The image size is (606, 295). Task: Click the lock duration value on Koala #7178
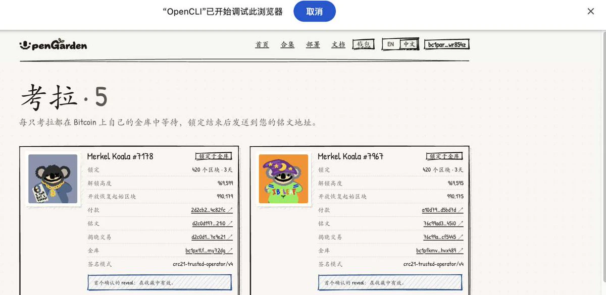click(212, 169)
